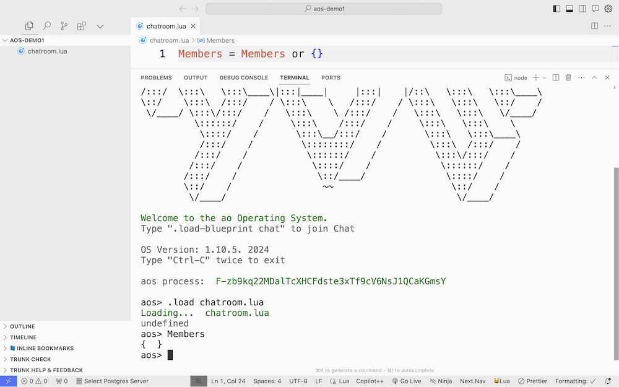The image size is (619, 387).
Task: Toggle the bottom panel layout button
Action: click(x=569, y=9)
